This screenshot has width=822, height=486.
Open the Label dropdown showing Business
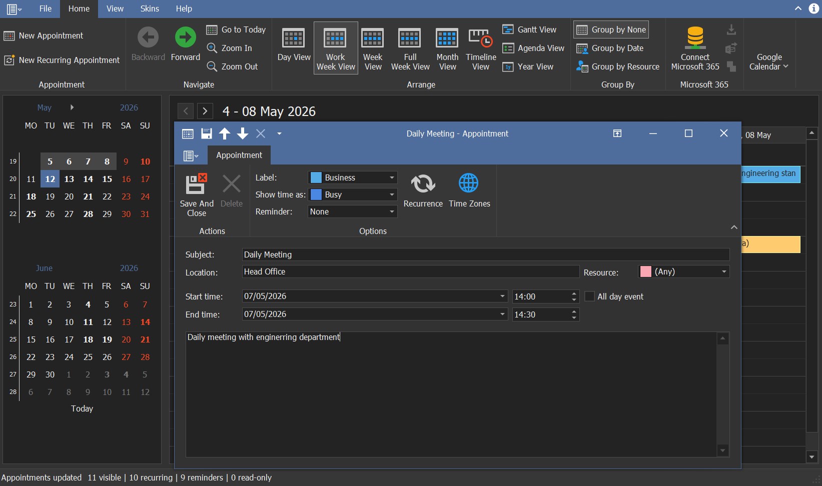[x=392, y=177]
